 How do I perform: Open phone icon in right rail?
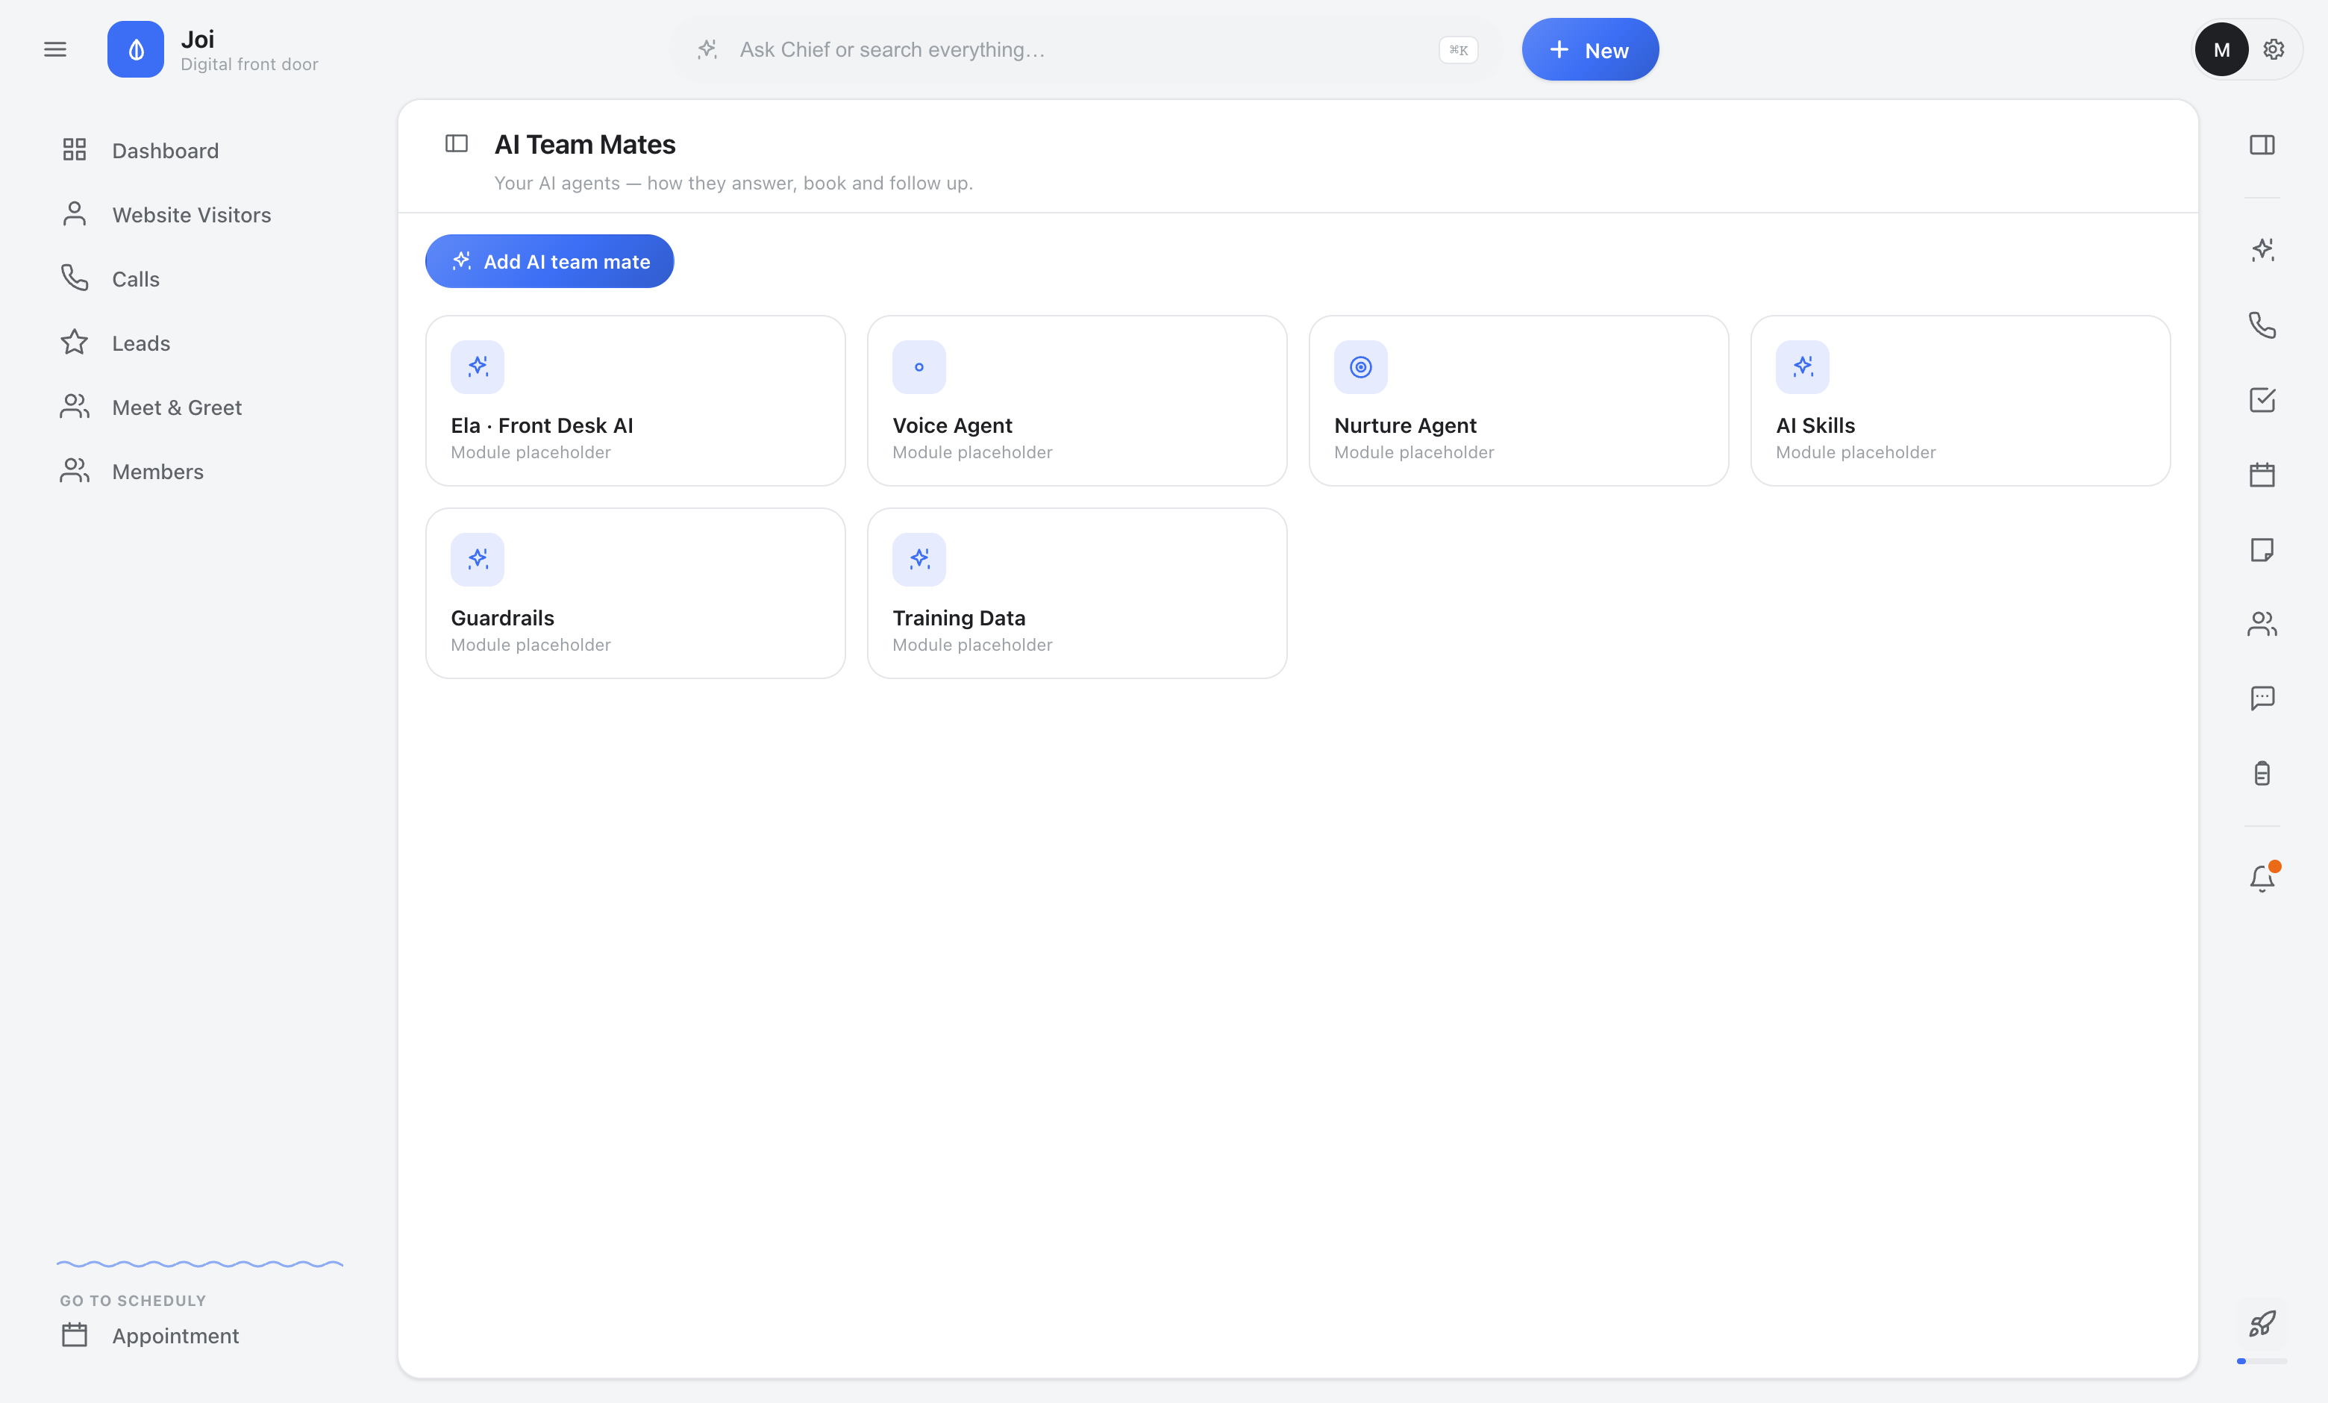coord(2262,325)
